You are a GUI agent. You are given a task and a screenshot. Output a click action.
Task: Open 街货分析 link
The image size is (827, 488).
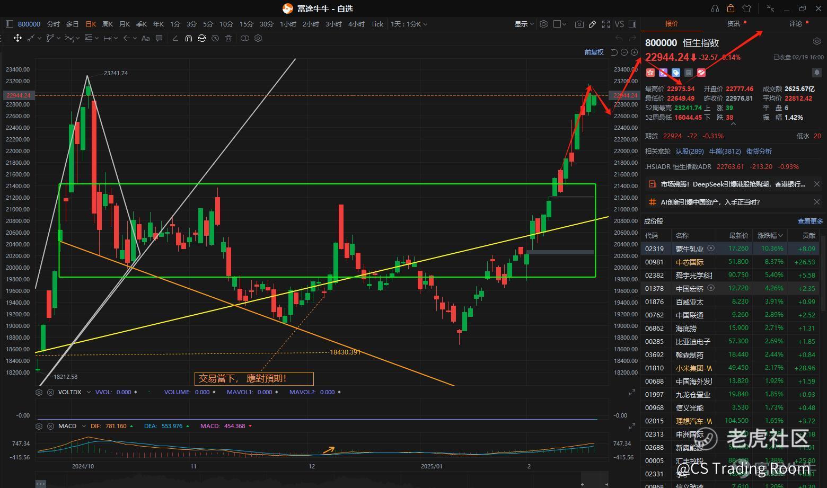(759, 151)
